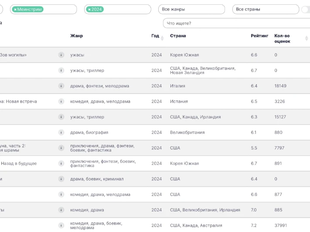Click info icon for 'Новая встреча' row
The image size is (310, 232).
coord(61,101)
